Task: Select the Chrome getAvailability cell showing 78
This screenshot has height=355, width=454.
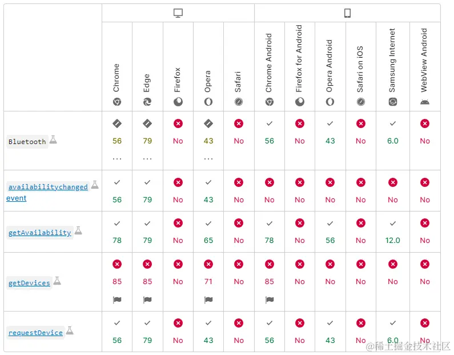Action: 117,240
